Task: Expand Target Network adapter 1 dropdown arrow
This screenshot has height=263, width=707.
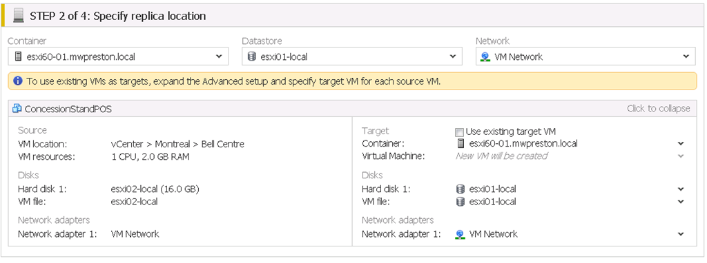Action: tap(681, 234)
